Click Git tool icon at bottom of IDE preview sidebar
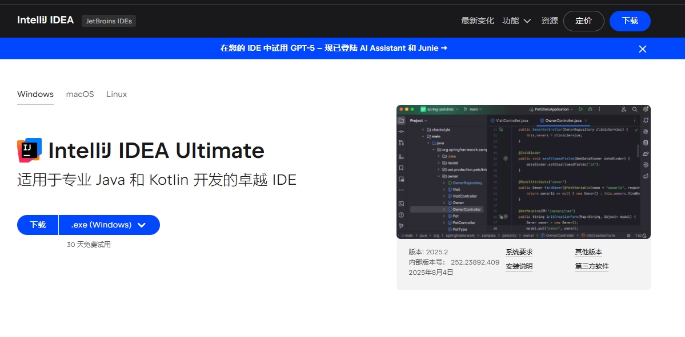 [x=401, y=226]
